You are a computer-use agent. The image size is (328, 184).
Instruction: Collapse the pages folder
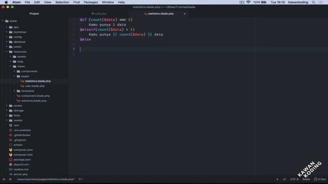14,76
